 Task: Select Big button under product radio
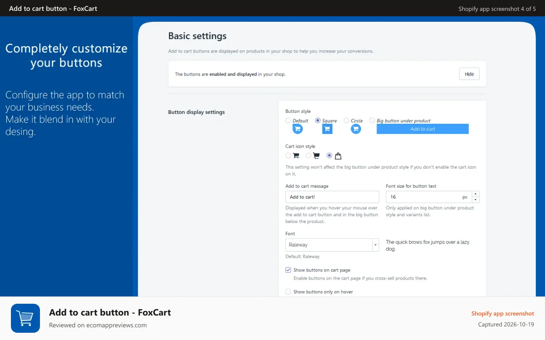pyautogui.click(x=372, y=121)
